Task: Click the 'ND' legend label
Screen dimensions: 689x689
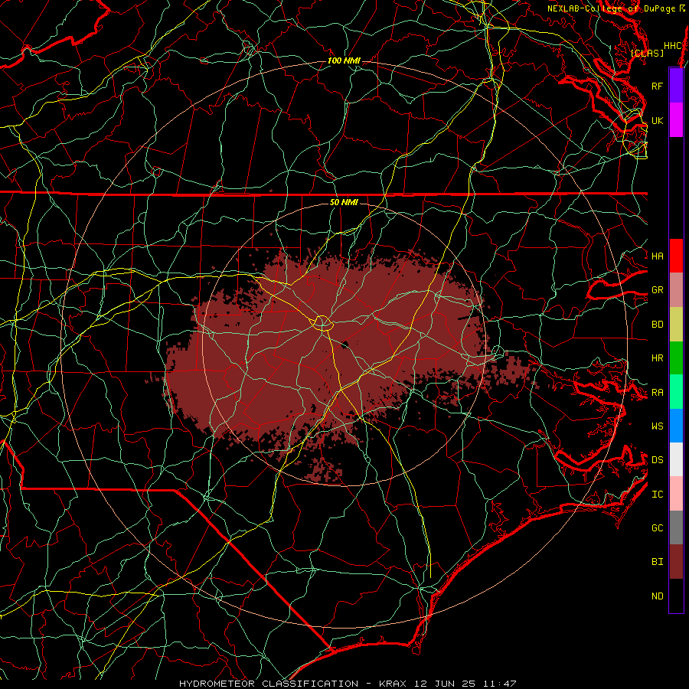Action: coord(657,596)
